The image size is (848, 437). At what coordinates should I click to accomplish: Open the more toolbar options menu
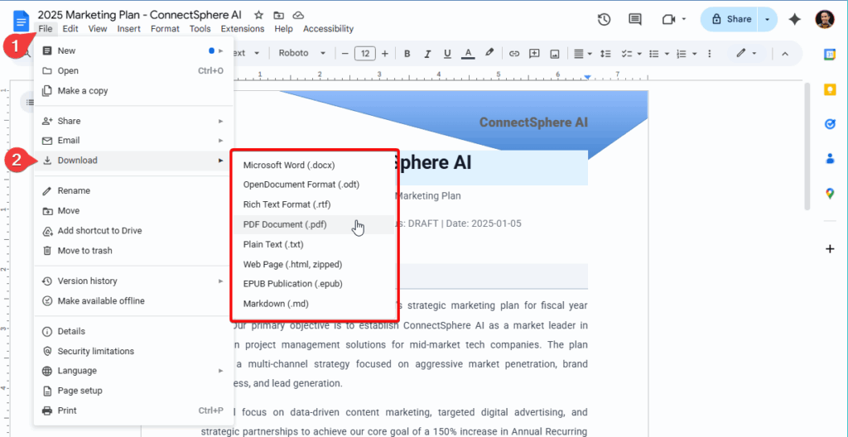coord(710,54)
